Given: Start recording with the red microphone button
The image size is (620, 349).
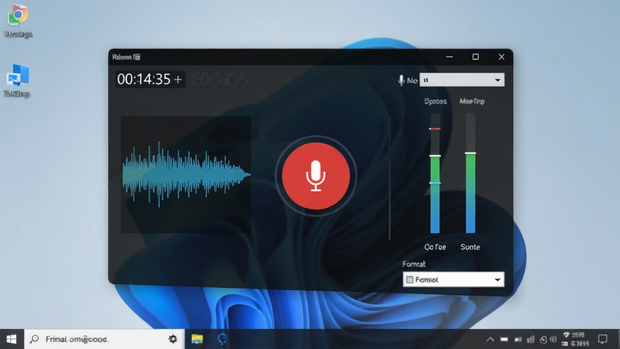Looking at the screenshot, I should (315, 176).
